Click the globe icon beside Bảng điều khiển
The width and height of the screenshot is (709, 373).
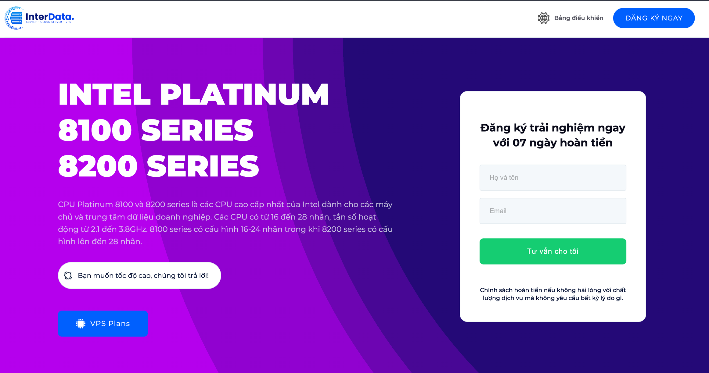click(x=544, y=18)
